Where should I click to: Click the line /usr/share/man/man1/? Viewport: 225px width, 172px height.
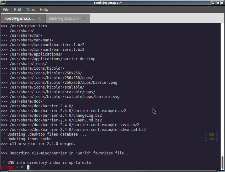point(27,40)
